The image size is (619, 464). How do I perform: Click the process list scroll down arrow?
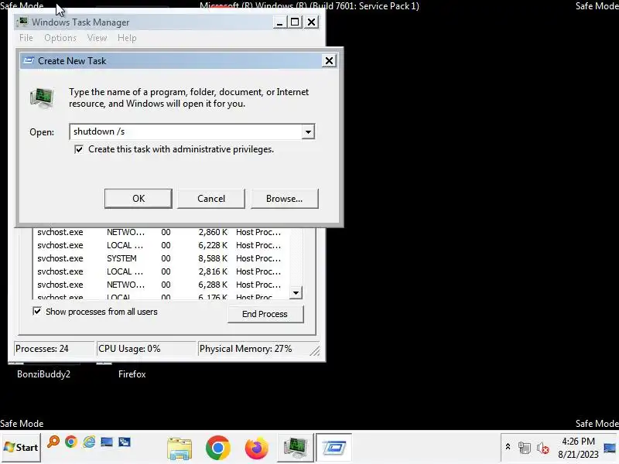(x=296, y=293)
